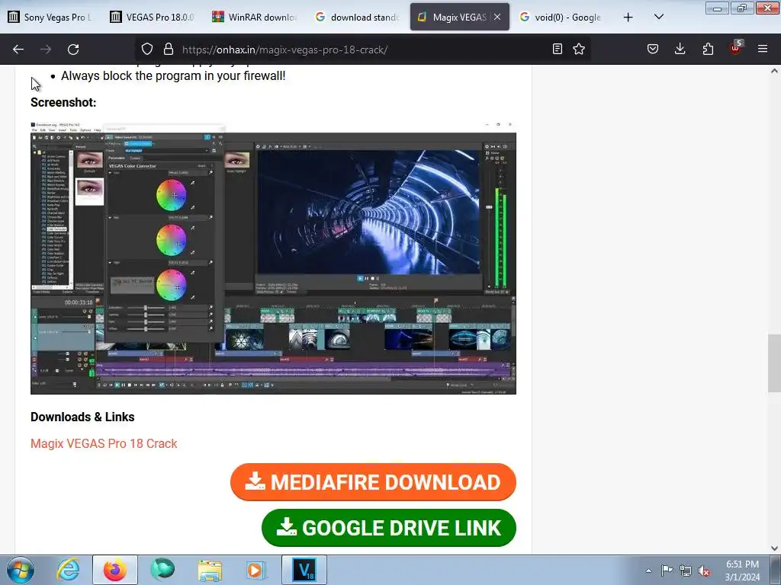781x585 pixels.
Task: Click the address bar URL field
Action: pos(364,50)
